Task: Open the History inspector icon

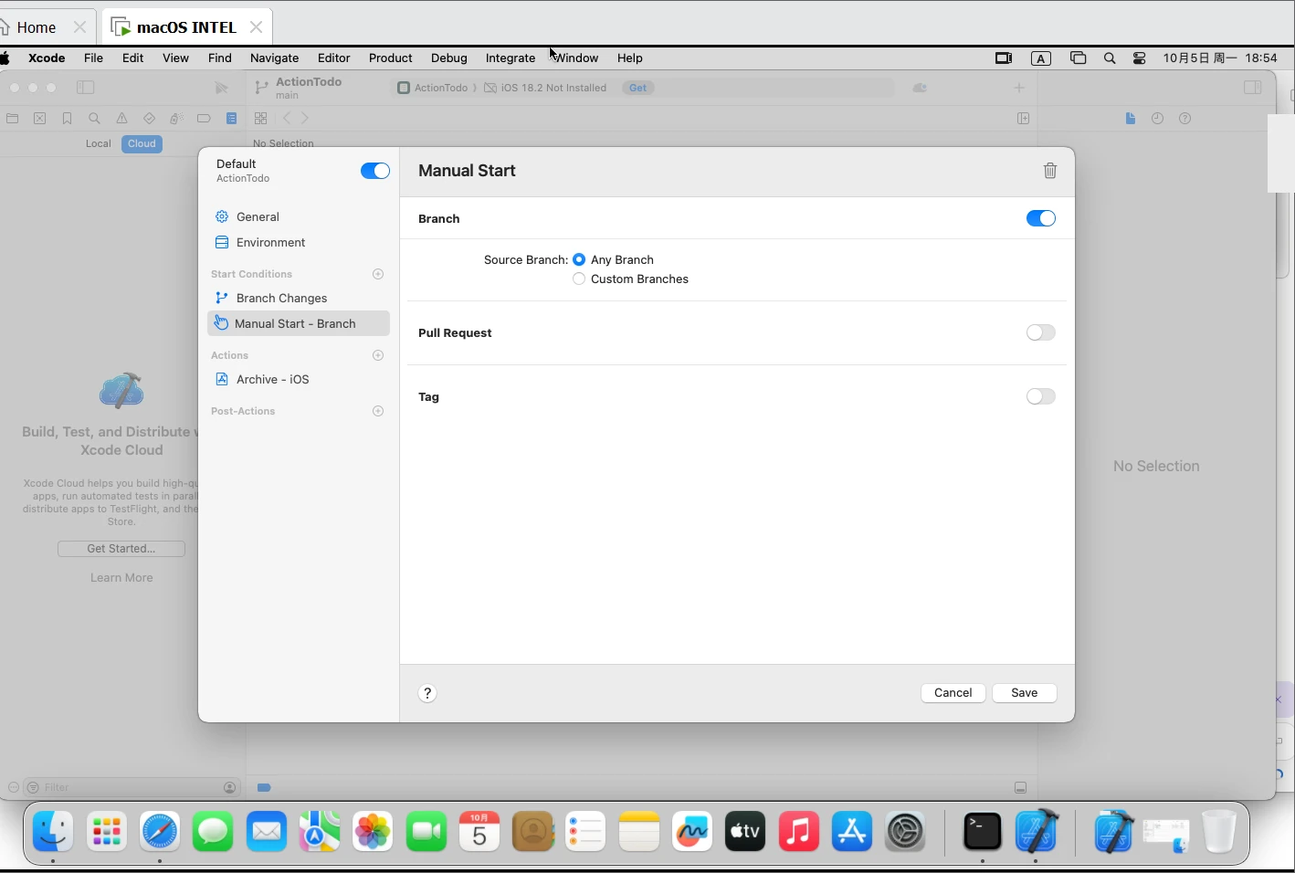Action: (x=1157, y=119)
